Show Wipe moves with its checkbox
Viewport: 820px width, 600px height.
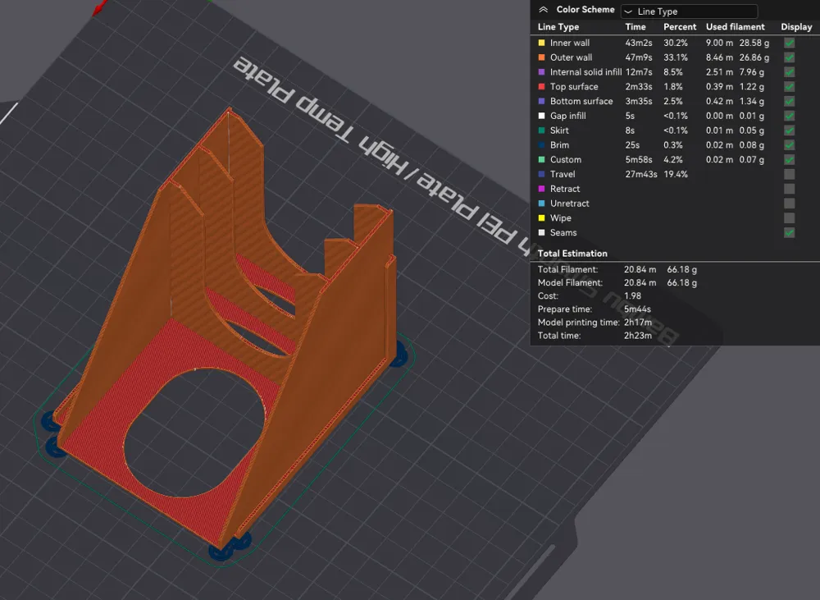[x=789, y=218]
